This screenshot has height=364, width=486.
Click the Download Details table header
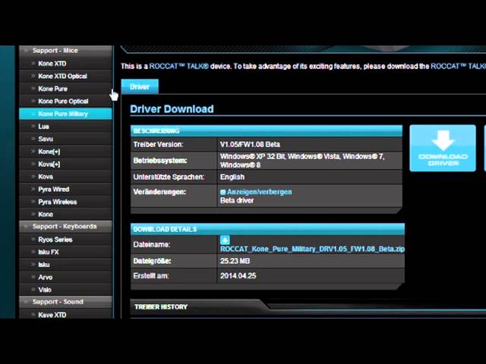click(267, 229)
